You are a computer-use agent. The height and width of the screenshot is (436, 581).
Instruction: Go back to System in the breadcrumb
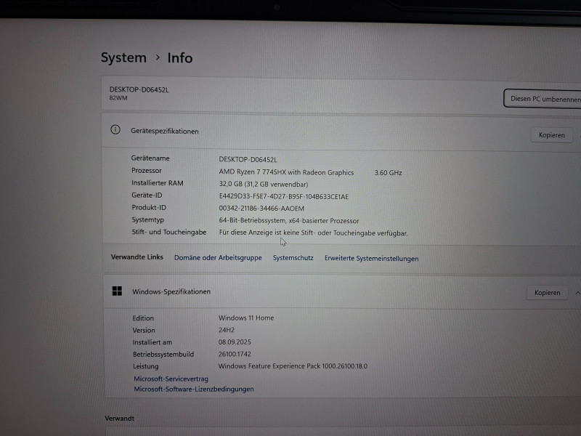(123, 57)
